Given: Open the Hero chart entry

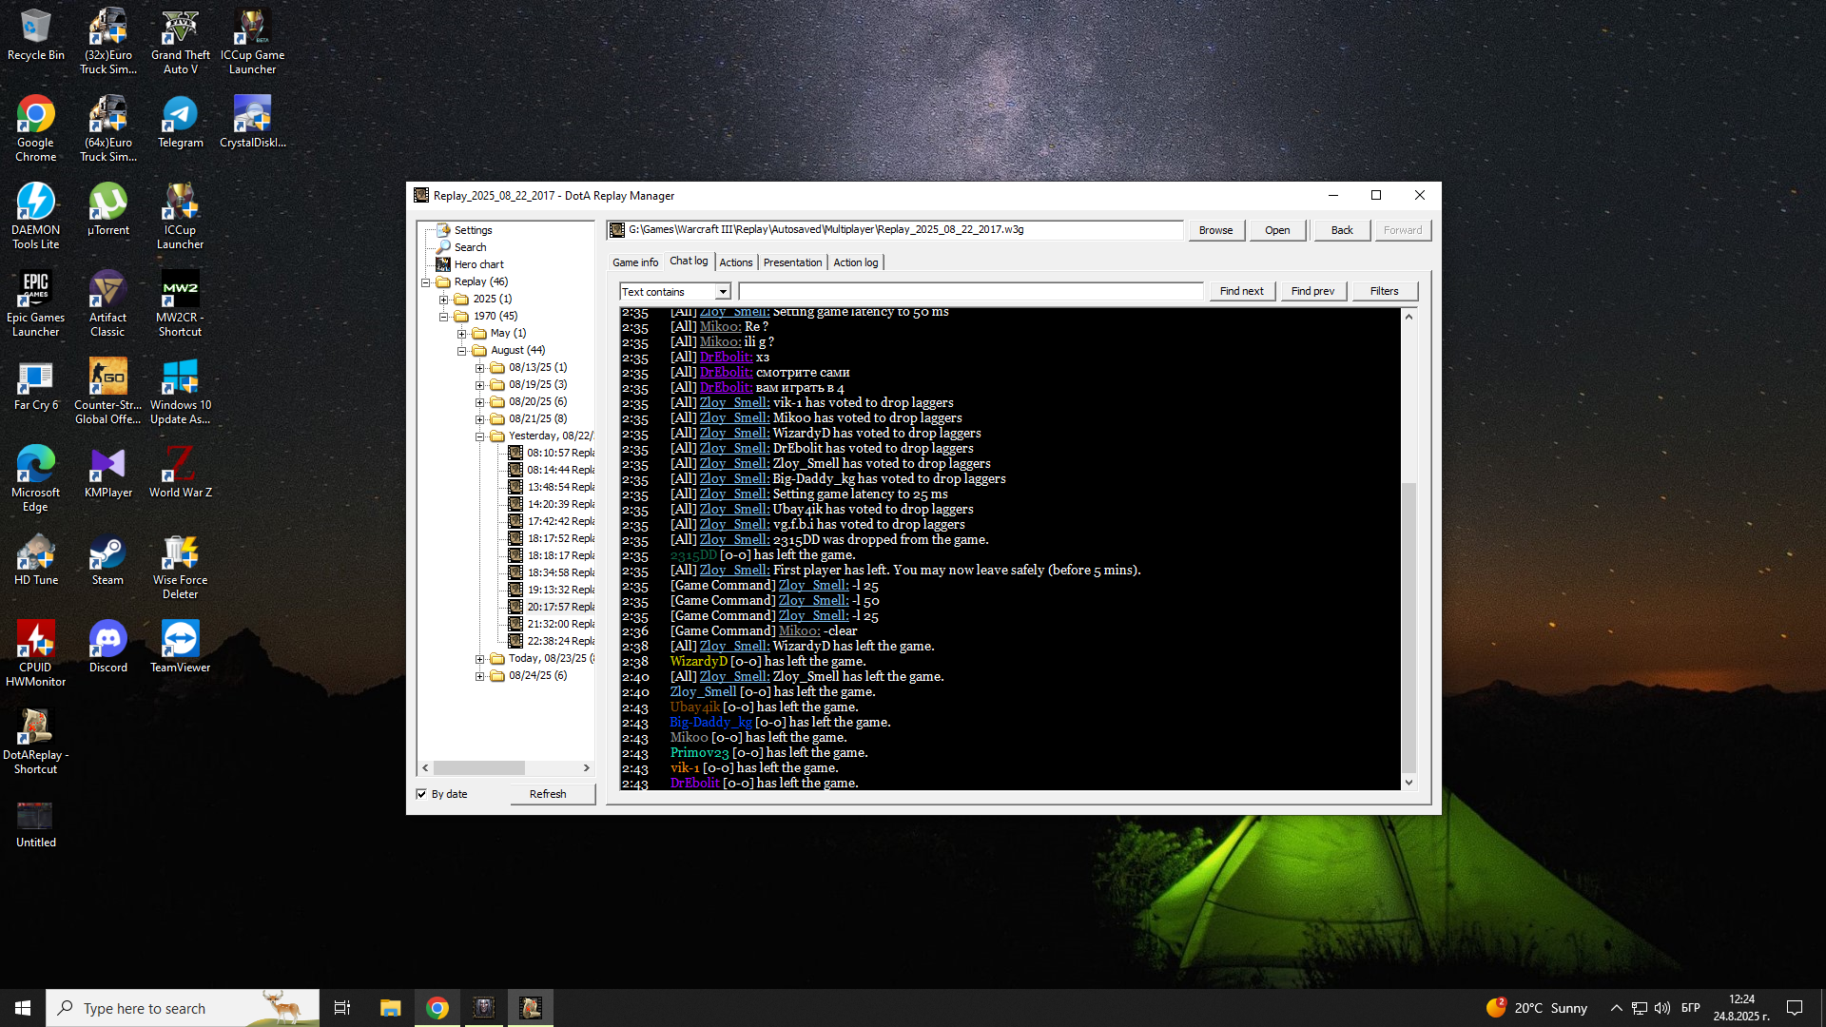Looking at the screenshot, I should click(x=478, y=264).
